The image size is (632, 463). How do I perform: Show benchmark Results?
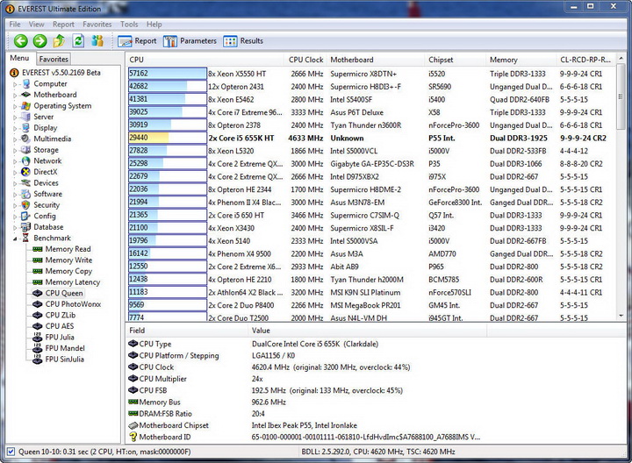pyautogui.click(x=243, y=41)
